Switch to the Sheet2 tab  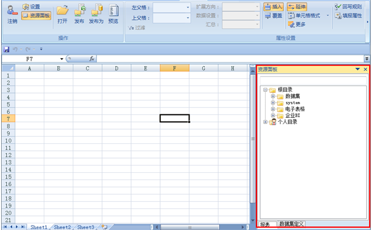click(x=62, y=227)
